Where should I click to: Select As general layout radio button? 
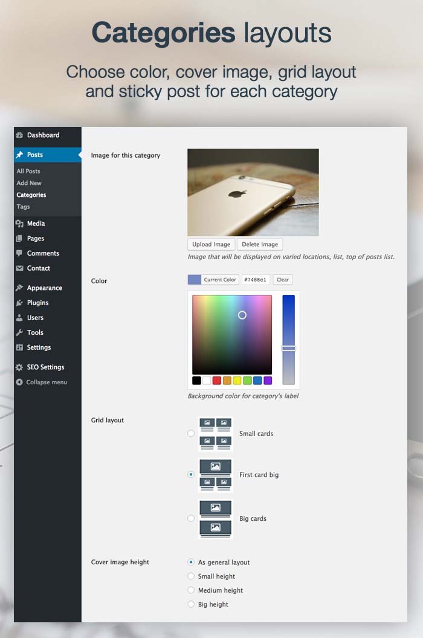191,562
